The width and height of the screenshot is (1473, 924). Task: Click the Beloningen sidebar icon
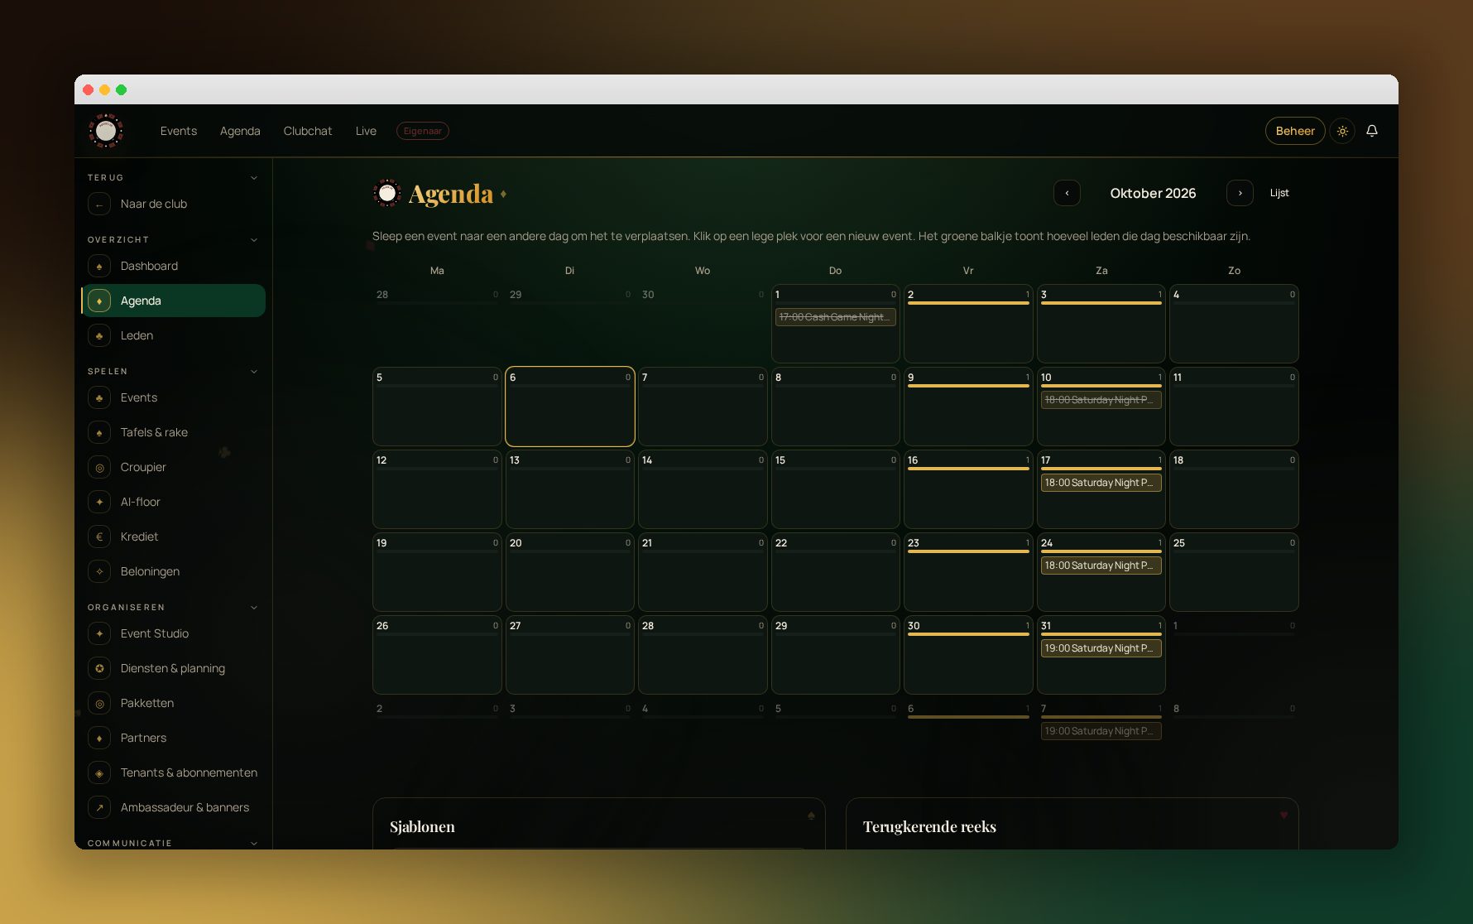tap(99, 571)
